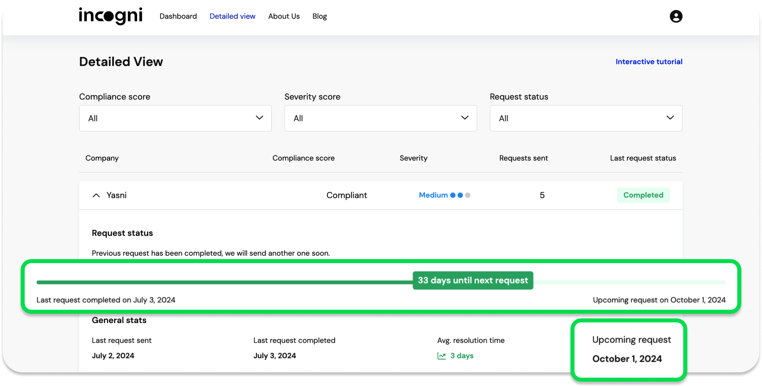Screen dimensions: 762x387
Task: Go to the Dashboard menu item
Action: pos(178,16)
